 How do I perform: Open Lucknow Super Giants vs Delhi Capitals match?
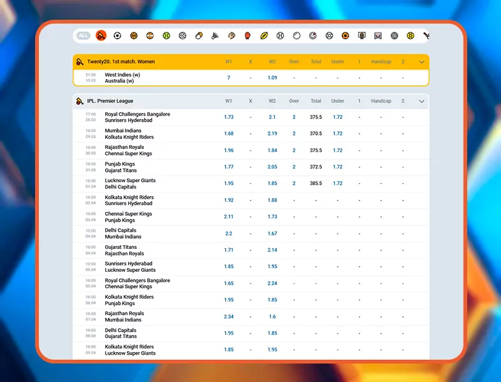[130, 184]
